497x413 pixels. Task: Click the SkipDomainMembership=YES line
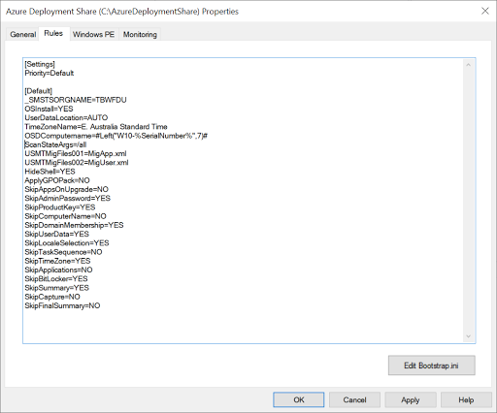coord(74,225)
